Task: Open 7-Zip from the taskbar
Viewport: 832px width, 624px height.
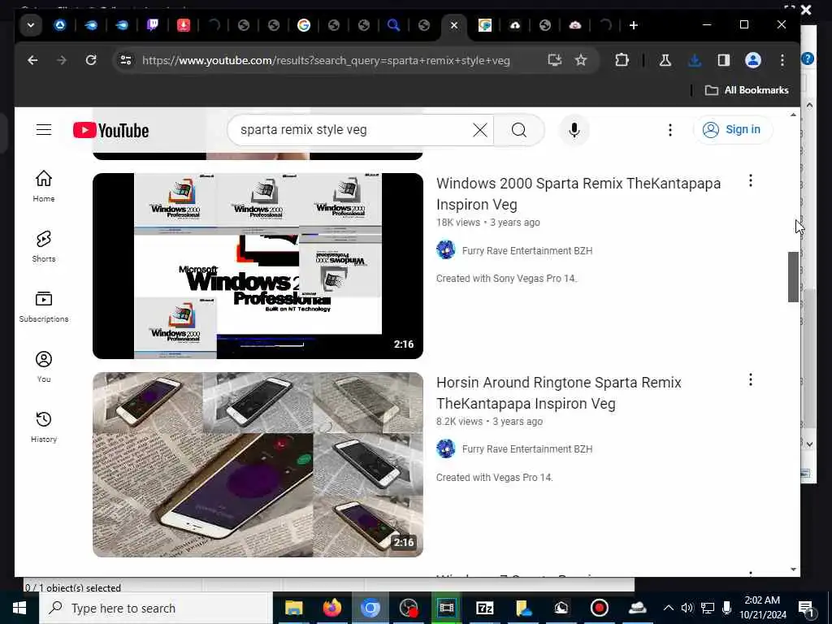Action: tap(484, 608)
